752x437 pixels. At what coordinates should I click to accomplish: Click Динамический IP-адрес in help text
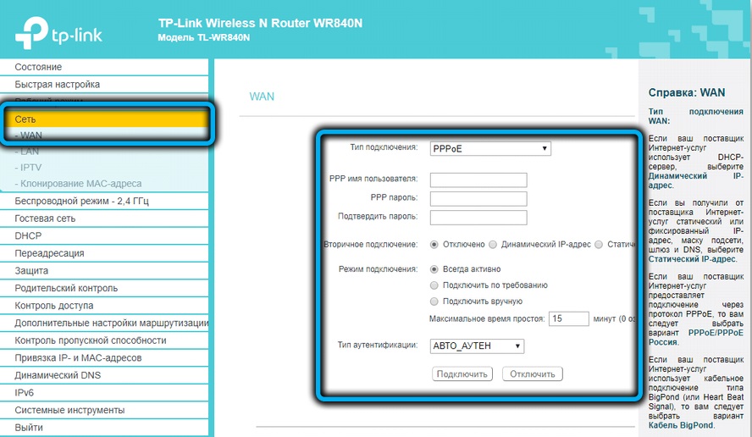click(696, 180)
